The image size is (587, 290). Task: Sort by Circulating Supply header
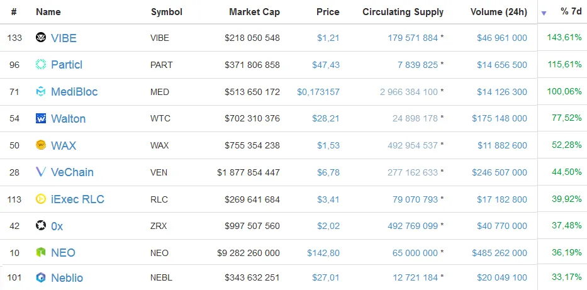click(x=403, y=12)
